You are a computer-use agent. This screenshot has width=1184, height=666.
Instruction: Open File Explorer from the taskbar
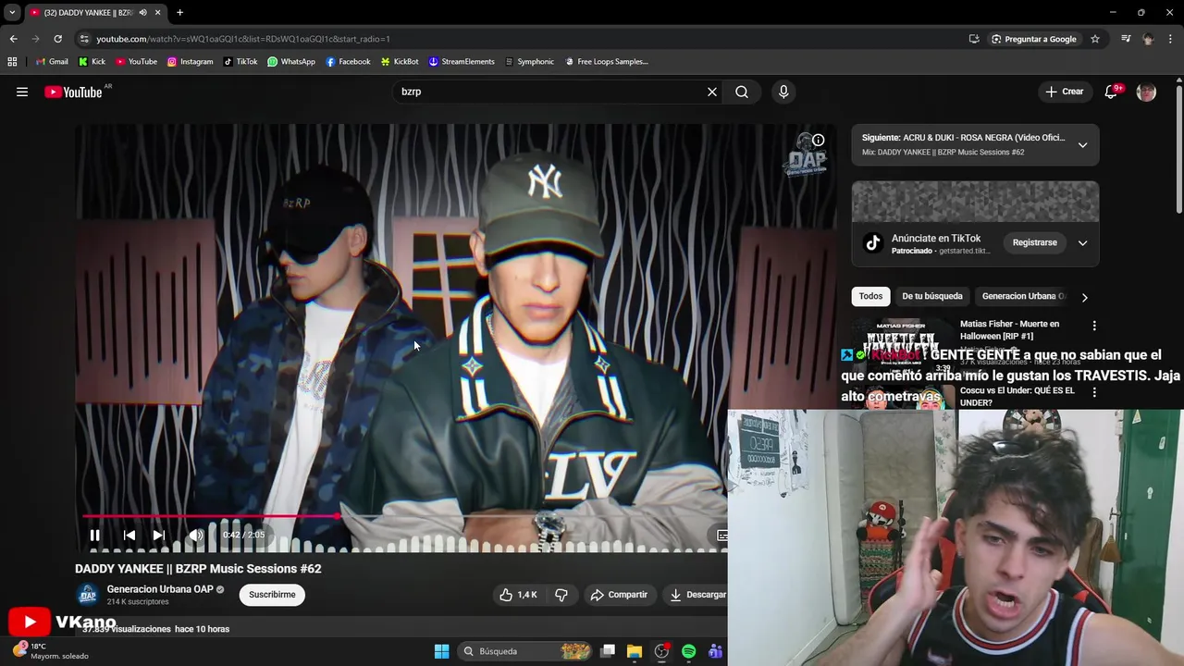(x=635, y=651)
